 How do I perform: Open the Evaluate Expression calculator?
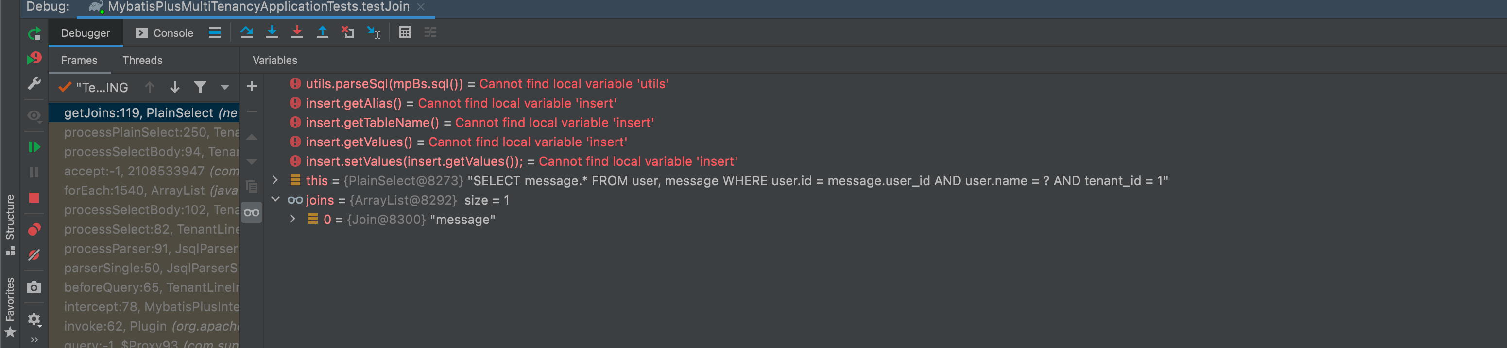point(405,32)
